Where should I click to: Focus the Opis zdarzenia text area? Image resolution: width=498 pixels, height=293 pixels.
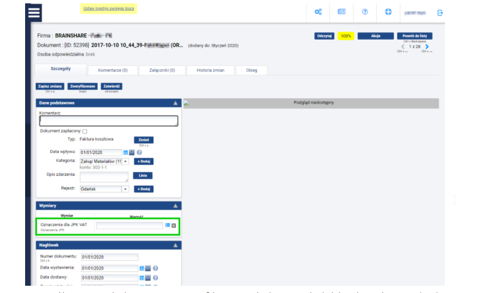pos(104,177)
